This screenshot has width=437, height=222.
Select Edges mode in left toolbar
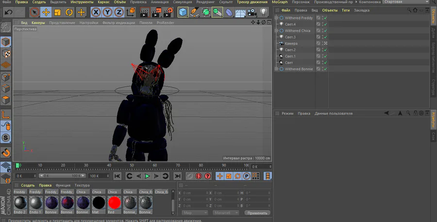(x=6, y=89)
